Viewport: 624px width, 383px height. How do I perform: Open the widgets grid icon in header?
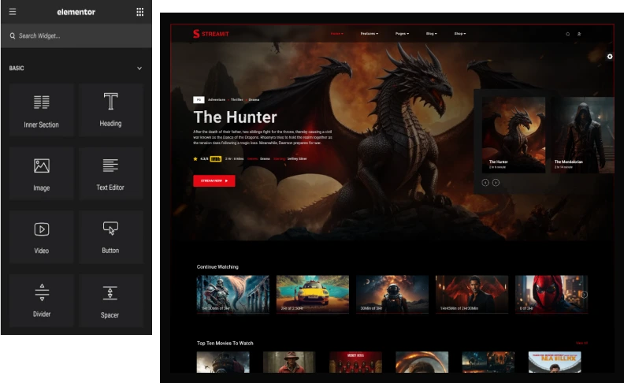click(140, 12)
